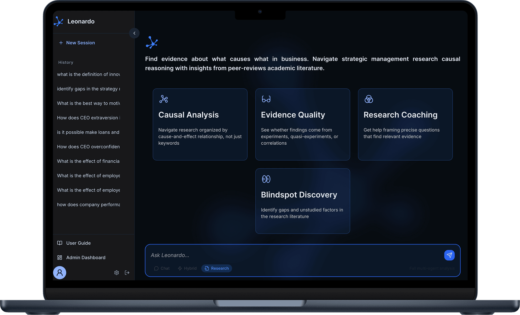Click the send paper-plane icon
This screenshot has width=520, height=315.
point(449,255)
